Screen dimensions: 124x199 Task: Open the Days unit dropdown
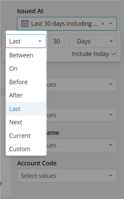coord(95,41)
